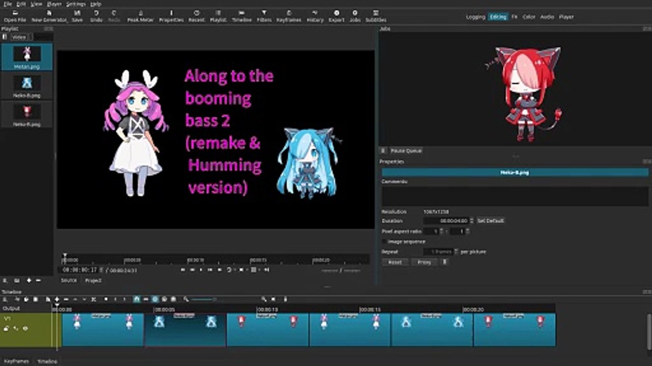Screen dimensions: 652x366
Task: Switch to the Logging layout
Action: (x=476, y=17)
